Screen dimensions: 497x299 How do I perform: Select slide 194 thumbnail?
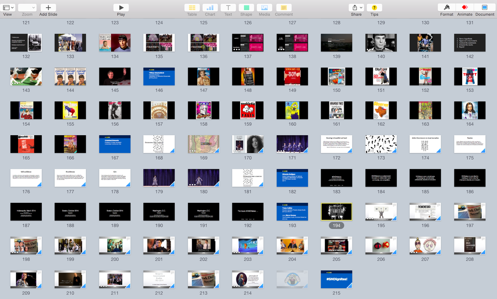coord(337,211)
